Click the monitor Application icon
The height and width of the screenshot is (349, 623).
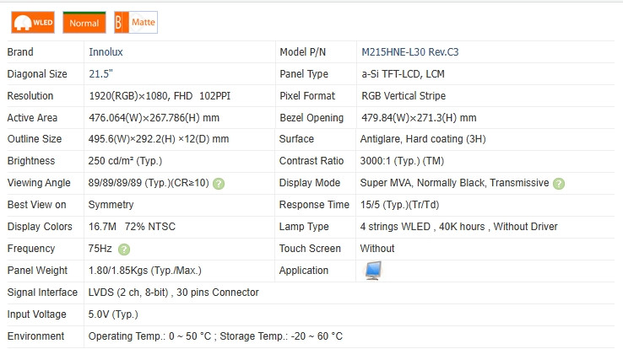tap(373, 271)
